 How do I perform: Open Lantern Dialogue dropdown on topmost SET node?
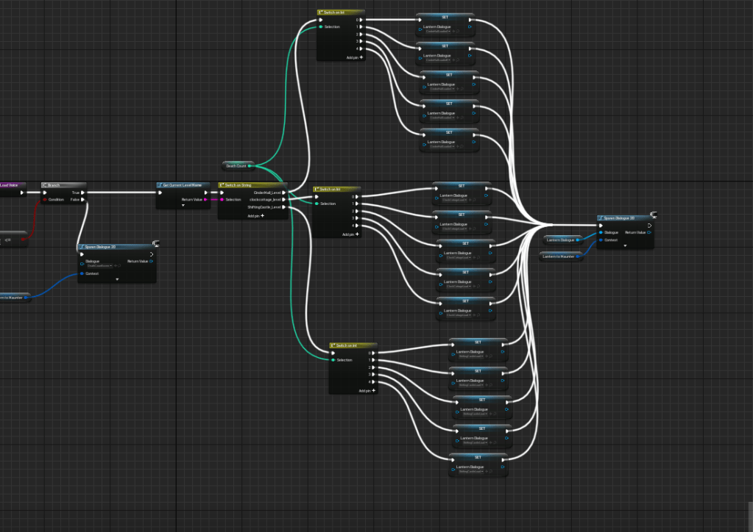click(x=439, y=32)
